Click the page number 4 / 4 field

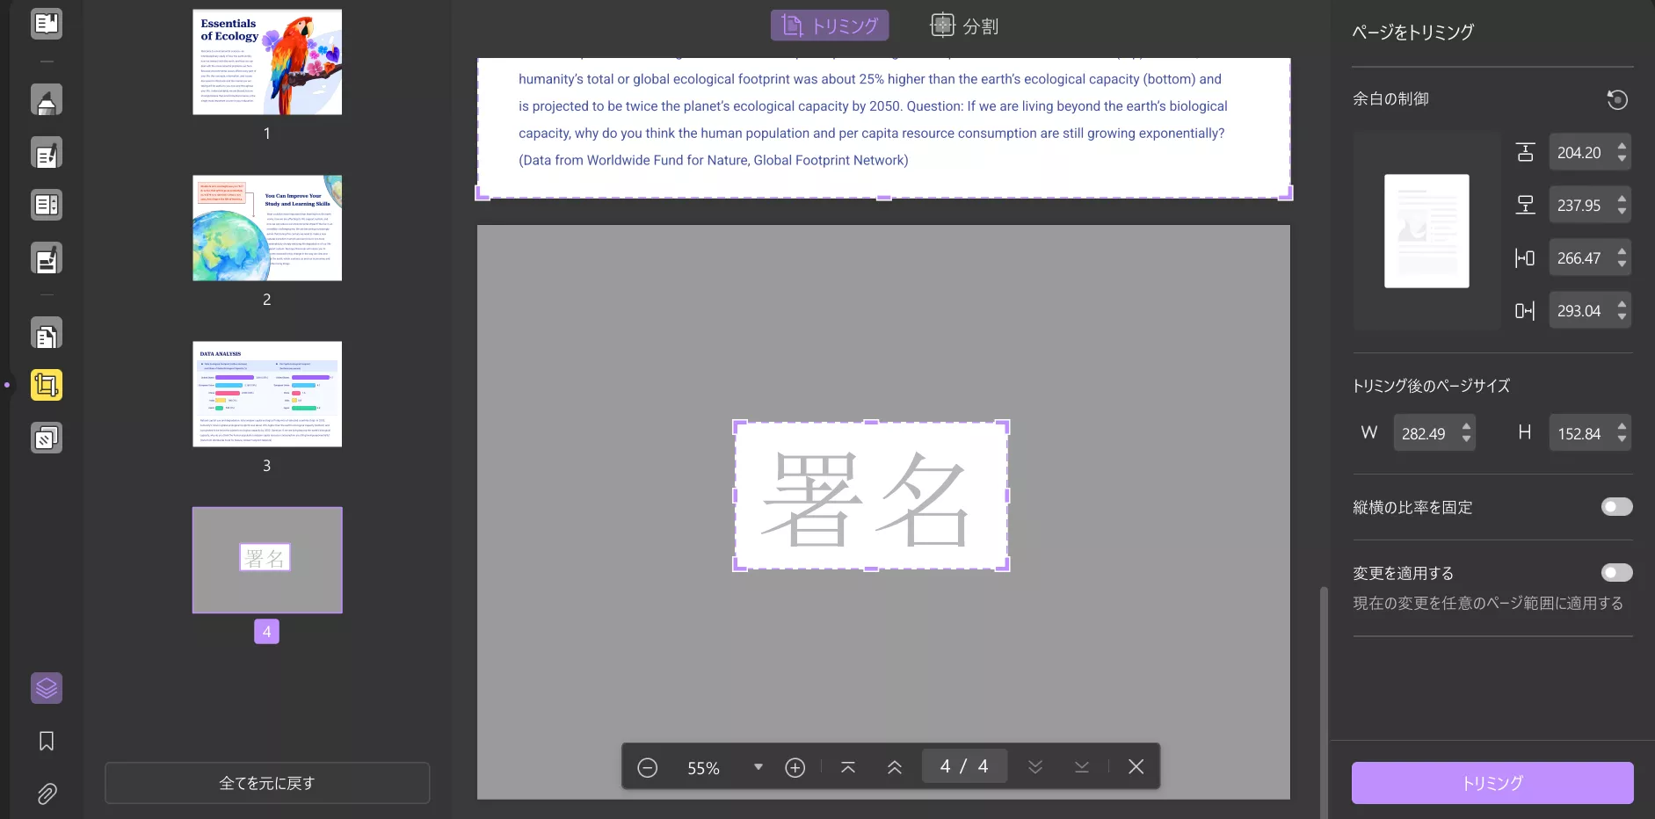tap(964, 766)
